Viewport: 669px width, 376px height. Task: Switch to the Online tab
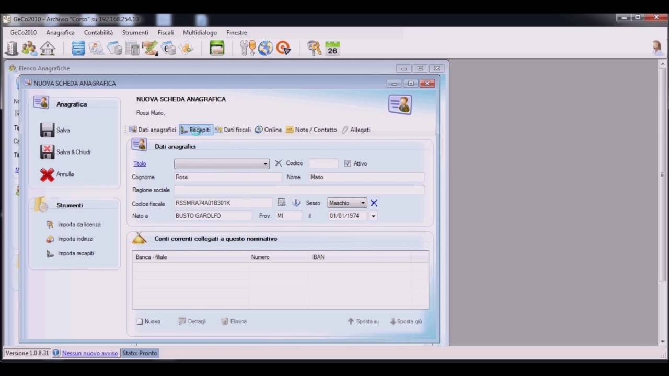268,130
